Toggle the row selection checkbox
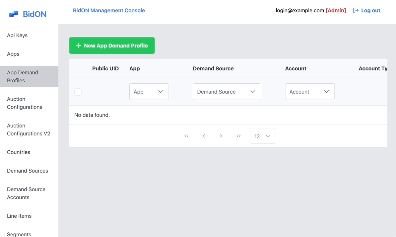This screenshot has width=396, height=237. (x=78, y=92)
